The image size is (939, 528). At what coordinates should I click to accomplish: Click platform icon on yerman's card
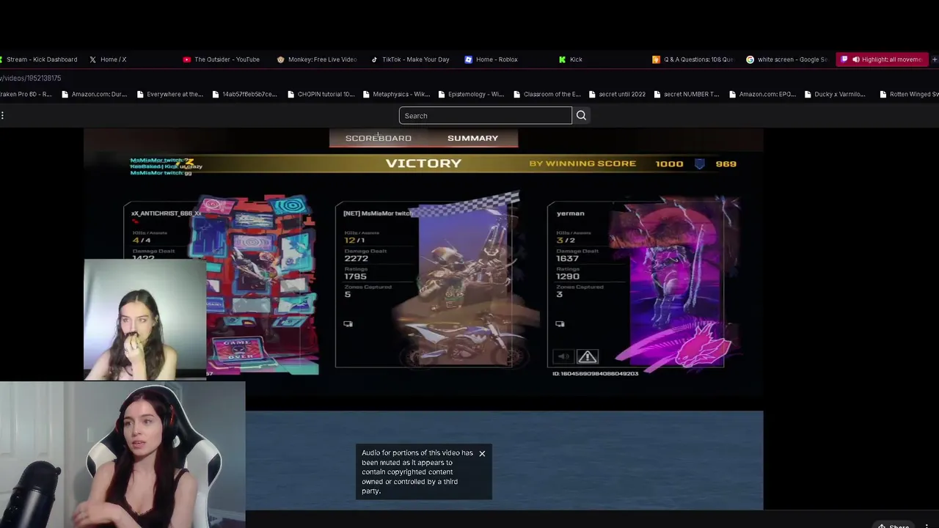click(560, 323)
